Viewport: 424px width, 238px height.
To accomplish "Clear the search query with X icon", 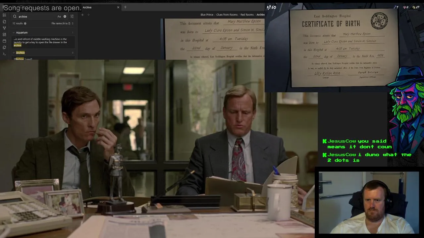I will (x=65, y=17).
